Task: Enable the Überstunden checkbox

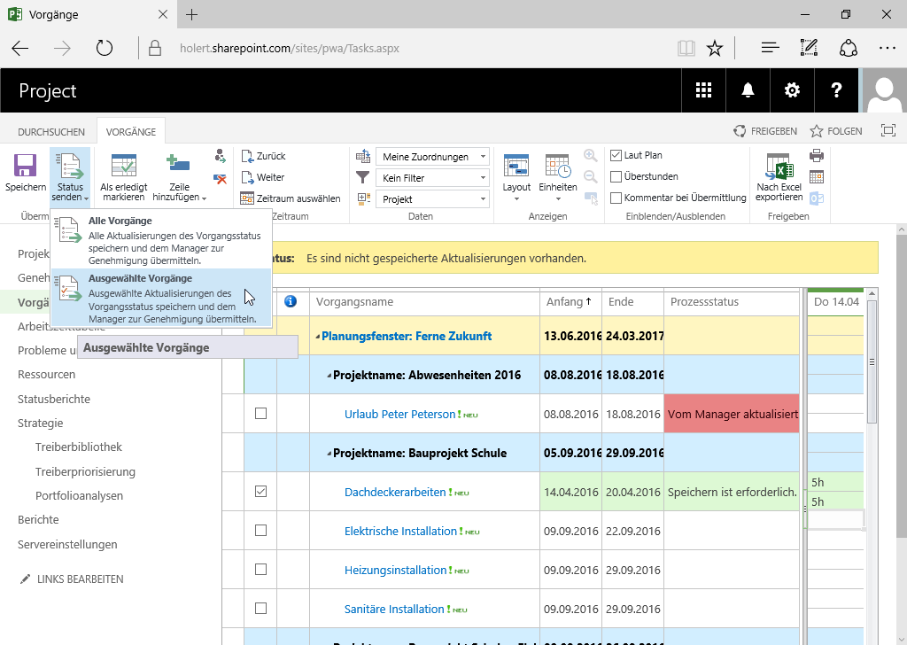Action: (616, 176)
